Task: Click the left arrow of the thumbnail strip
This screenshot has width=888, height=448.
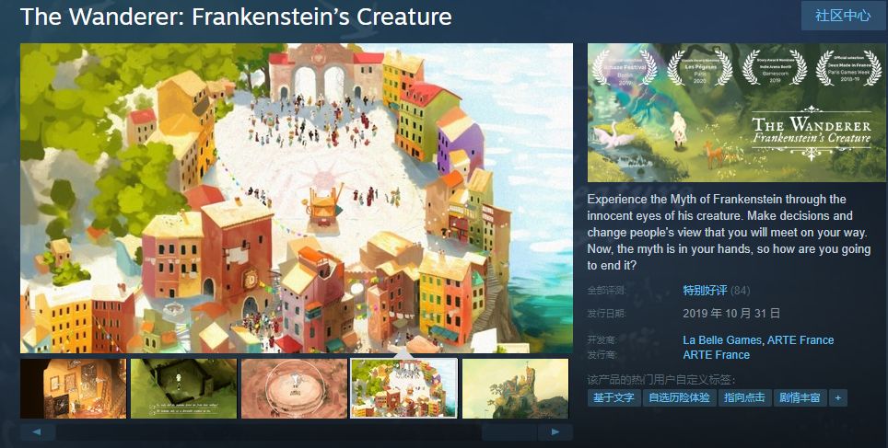Action: (x=38, y=432)
